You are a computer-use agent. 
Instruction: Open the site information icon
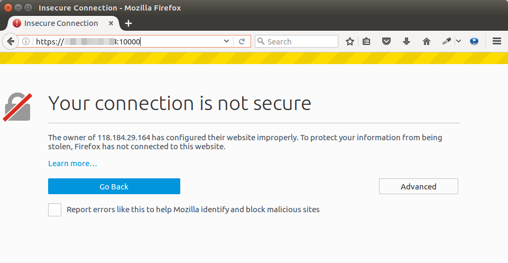click(25, 41)
